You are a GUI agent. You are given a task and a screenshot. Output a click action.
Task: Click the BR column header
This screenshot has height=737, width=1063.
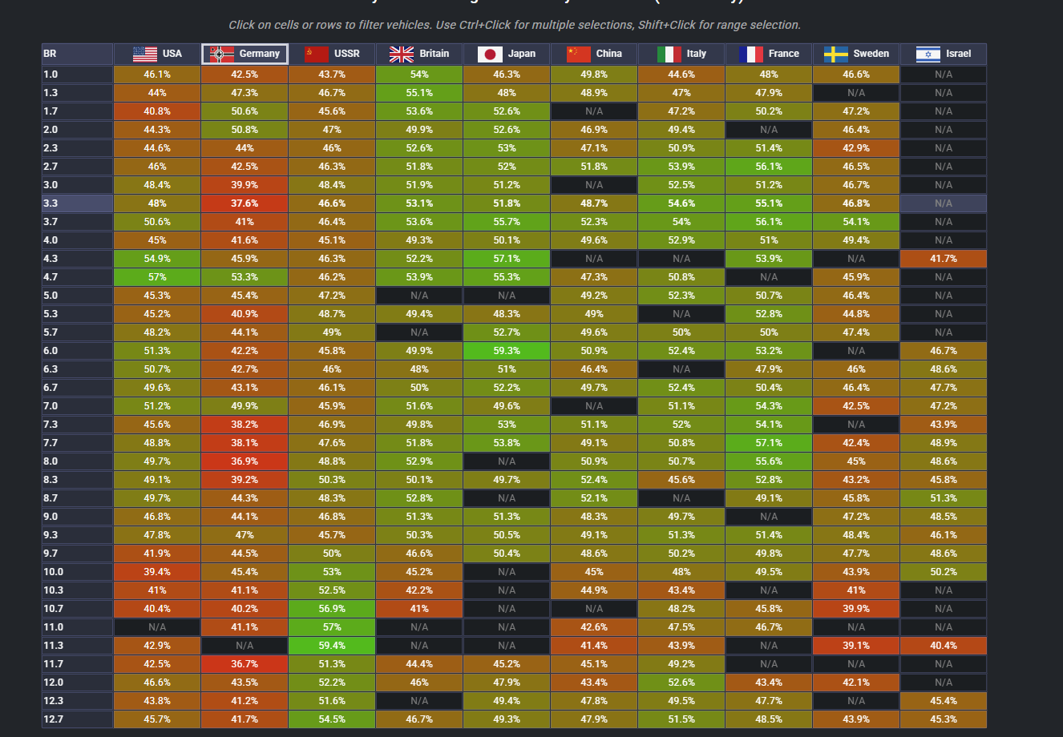(77, 54)
